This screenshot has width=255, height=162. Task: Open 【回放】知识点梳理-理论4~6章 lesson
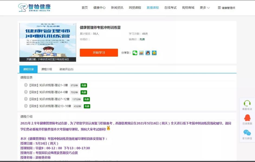click(48, 92)
